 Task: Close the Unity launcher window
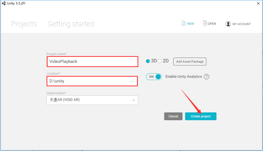point(258,3)
